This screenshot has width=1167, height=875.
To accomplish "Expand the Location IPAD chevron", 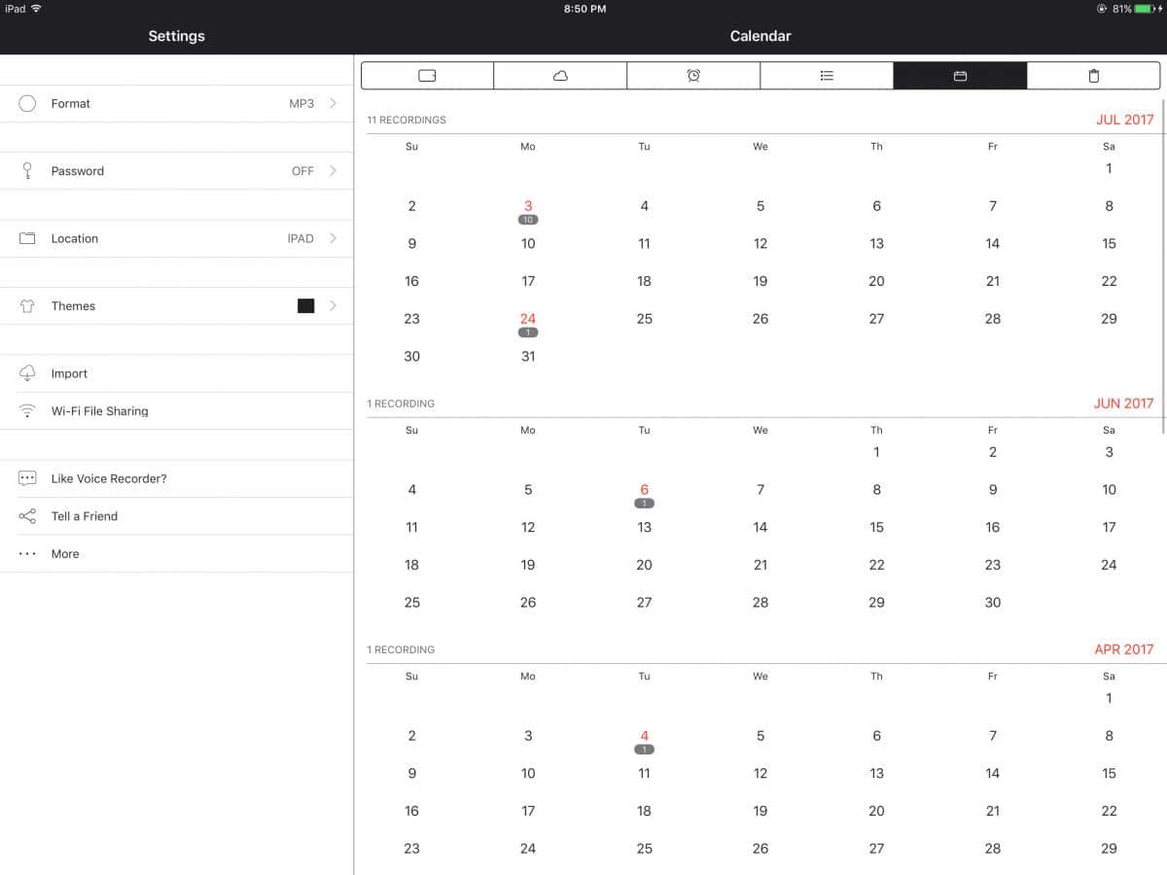I will (x=333, y=238).
